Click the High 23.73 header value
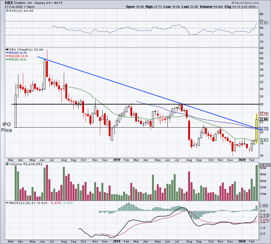The width and height of the screenshot is (271, 244). (154, 7)
